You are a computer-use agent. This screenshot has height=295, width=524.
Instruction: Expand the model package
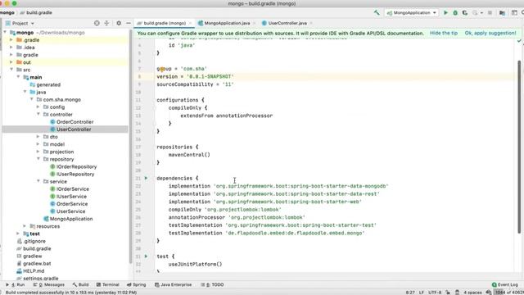click(38, 144)
